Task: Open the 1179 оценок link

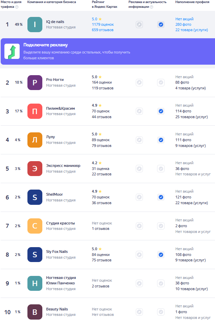Action: pyautogui.click(x=103, y=24)
